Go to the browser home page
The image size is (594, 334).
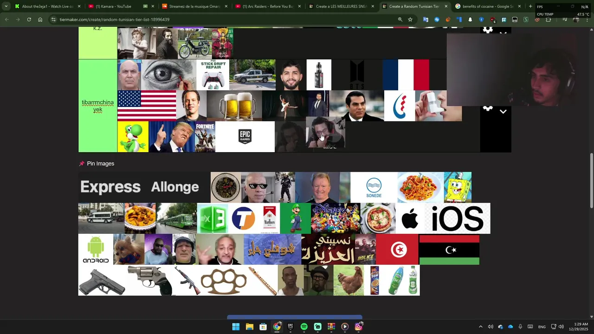[x=40, y=19]
